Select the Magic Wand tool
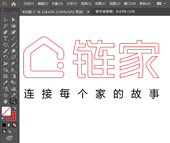This screenshot has width=170, height=143. 6,26
